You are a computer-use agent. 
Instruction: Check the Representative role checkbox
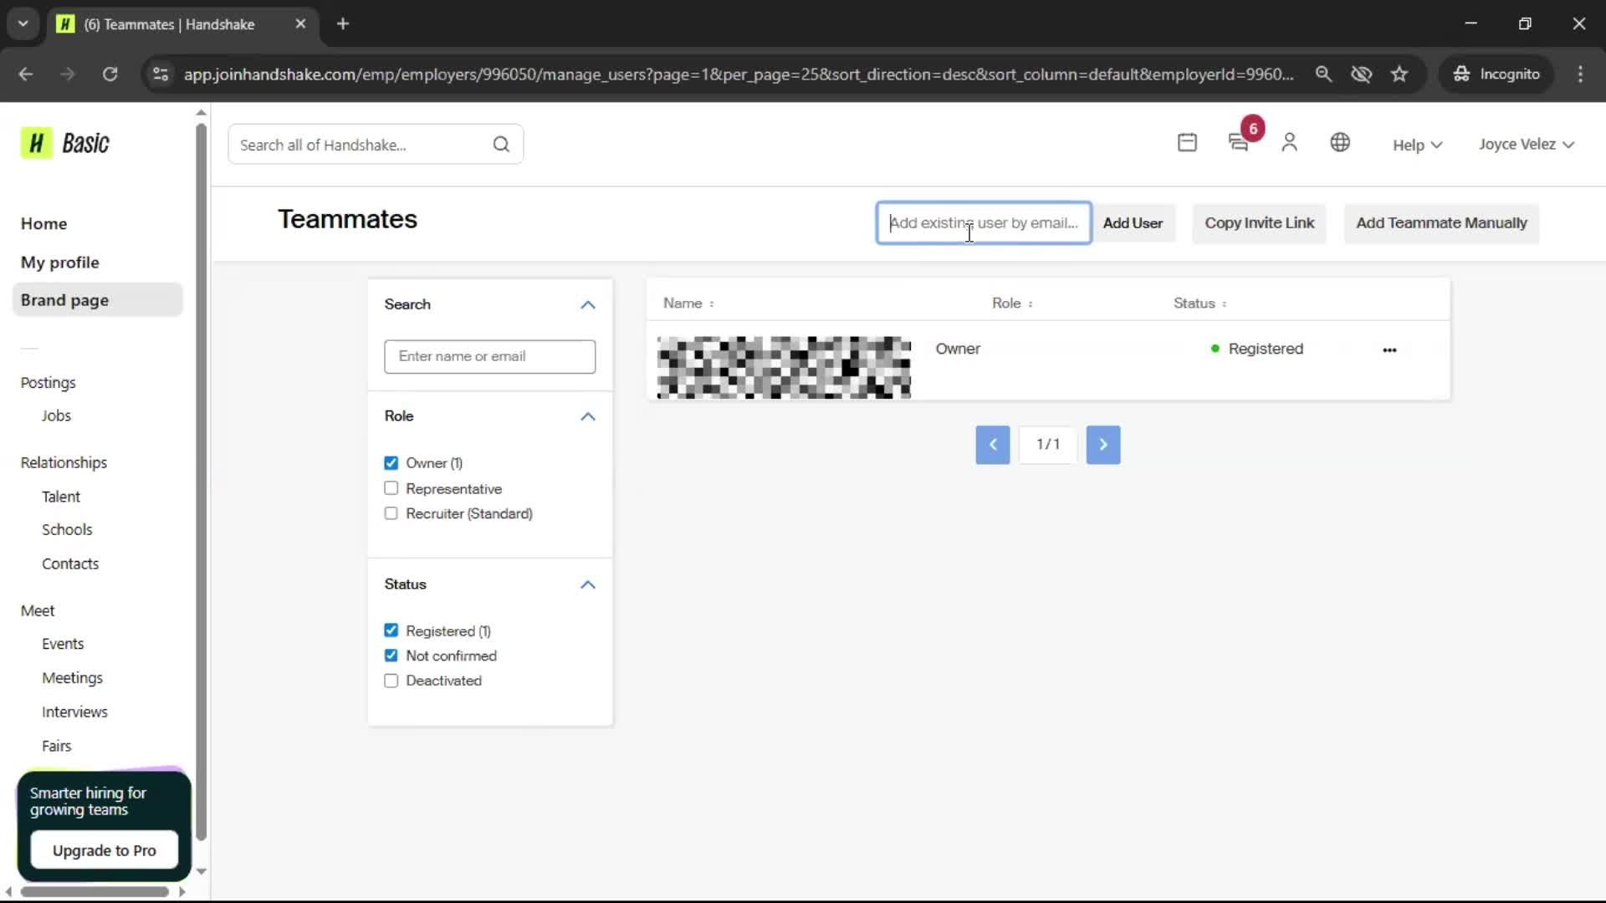coord(391,488)
